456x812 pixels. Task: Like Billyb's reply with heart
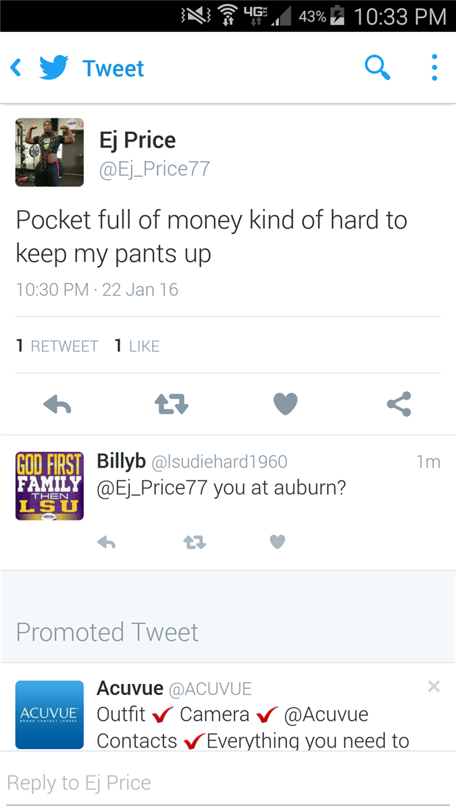pyautogui.click(x=278, y=542)
